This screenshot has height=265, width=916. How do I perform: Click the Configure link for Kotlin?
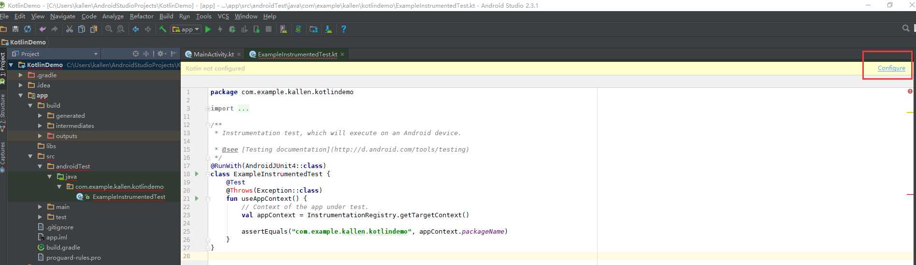coord(891,68)
